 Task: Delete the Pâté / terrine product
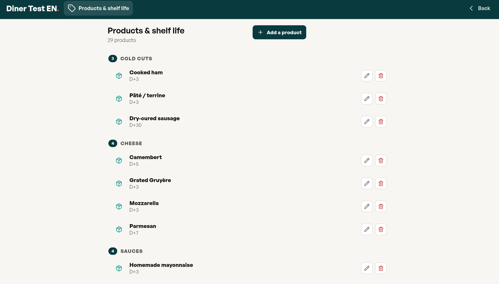(381, 99)
